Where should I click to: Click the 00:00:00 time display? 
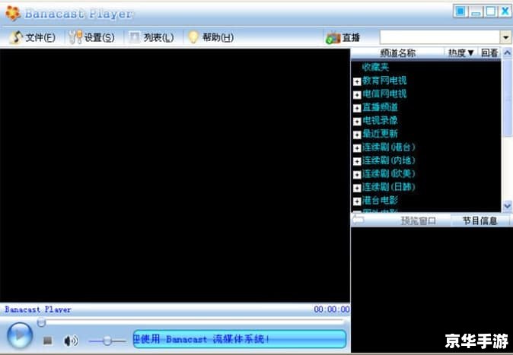[331, 309]
